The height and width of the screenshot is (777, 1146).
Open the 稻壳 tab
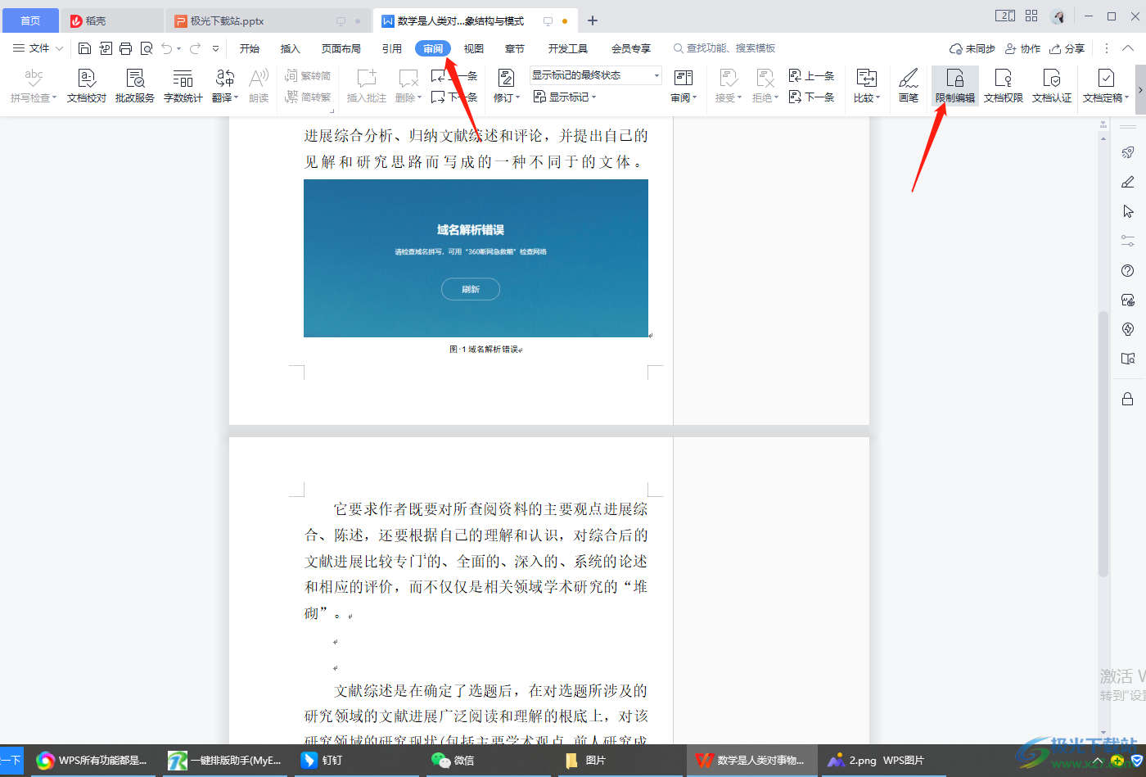[112, 20]
